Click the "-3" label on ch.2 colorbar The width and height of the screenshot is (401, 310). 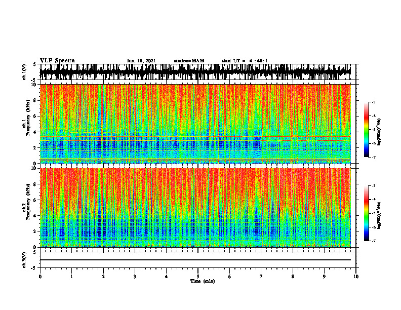(374, 186)
